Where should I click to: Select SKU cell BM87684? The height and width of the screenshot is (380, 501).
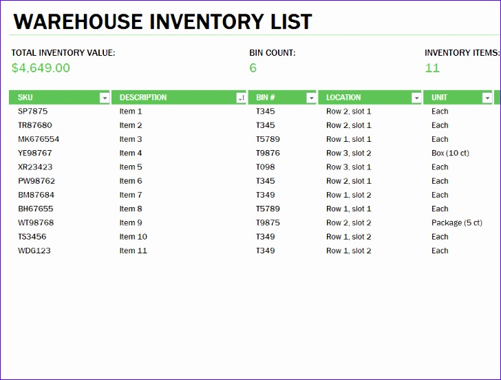pyautogui.click(x=36, y=195)
